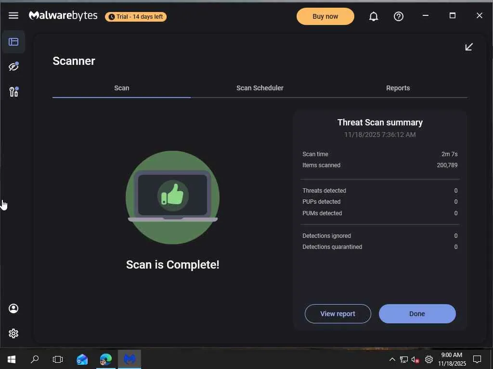Screen dimensions: 493x369
Task: Open the taskbar clock and date
Action: click(x=452, y=359)
